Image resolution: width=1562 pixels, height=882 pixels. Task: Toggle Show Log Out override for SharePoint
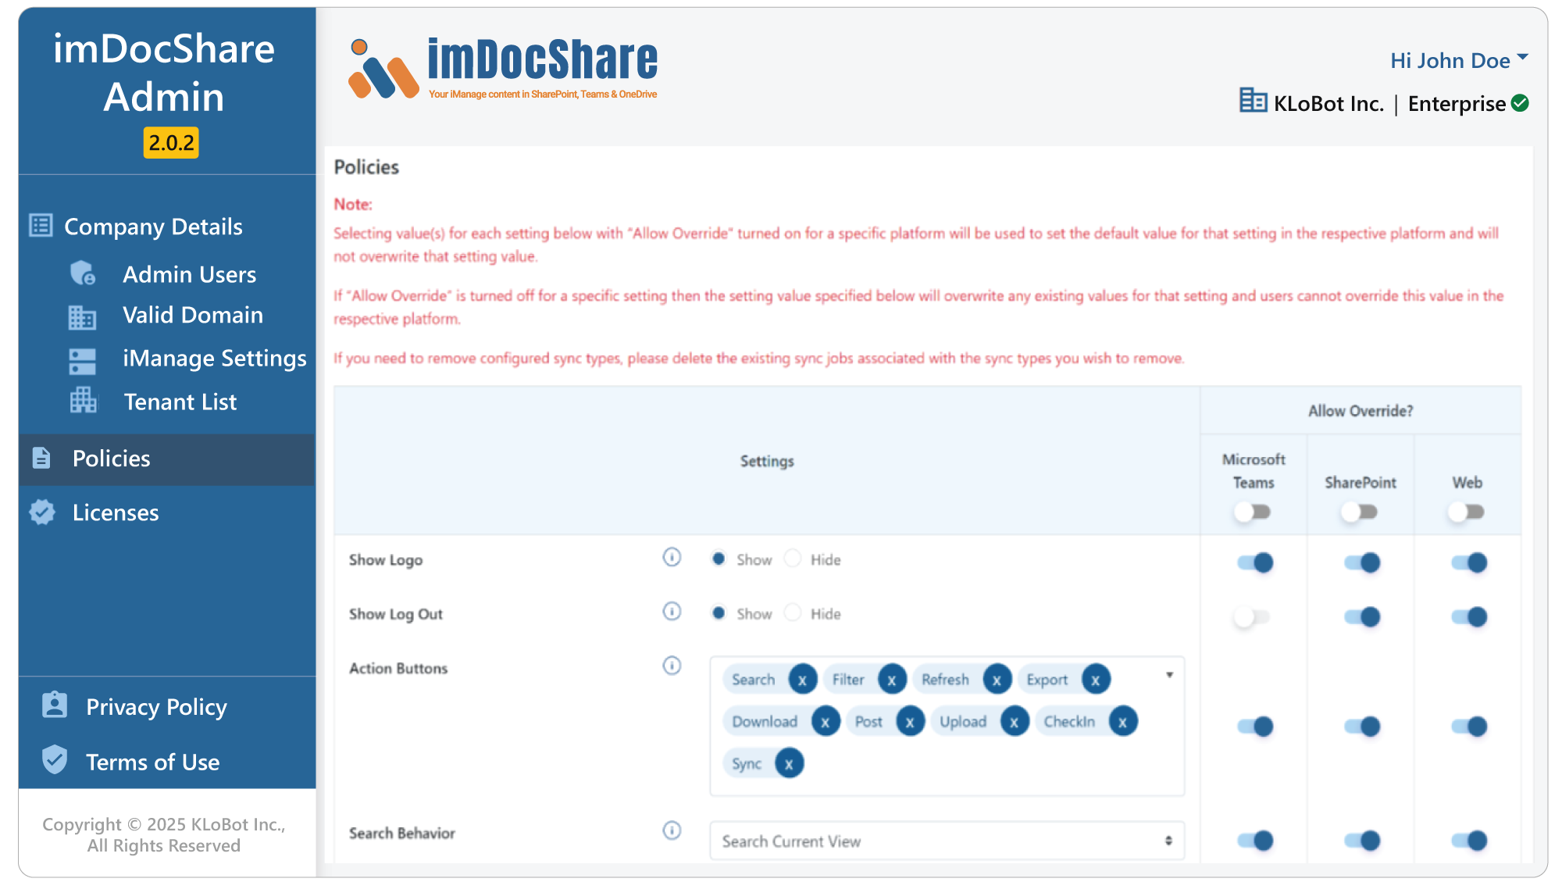point(1362,617)
